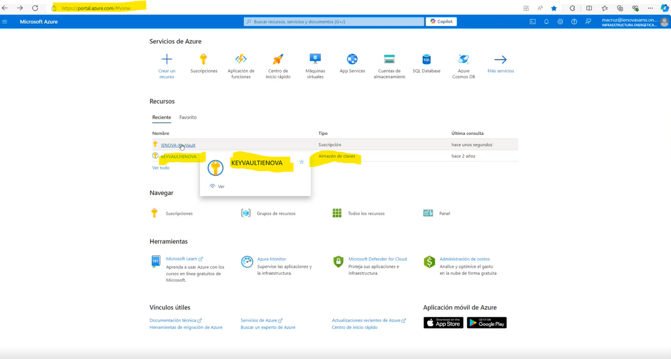Open Servicios de Azure useful link
This screenshot has height=359, width=671.
(x=261, y=320)
